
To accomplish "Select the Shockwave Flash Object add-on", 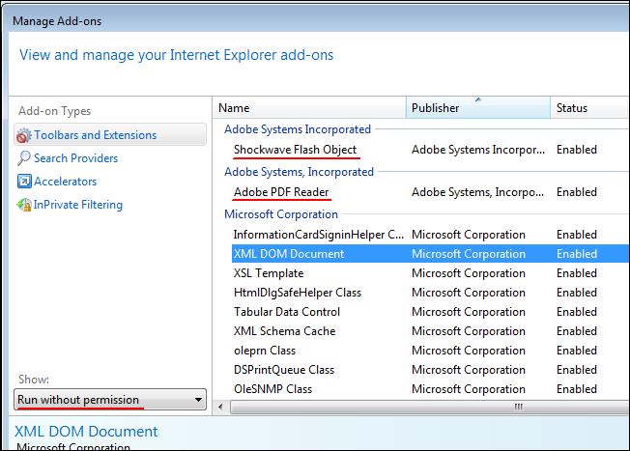I will pyautogui.click(x=296, y=150).
